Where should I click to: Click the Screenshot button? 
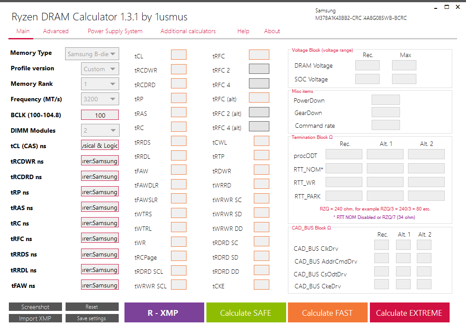(35, 306)
